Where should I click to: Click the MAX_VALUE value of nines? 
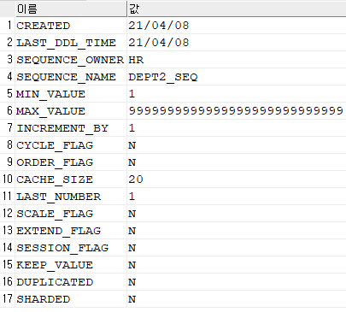237,111
